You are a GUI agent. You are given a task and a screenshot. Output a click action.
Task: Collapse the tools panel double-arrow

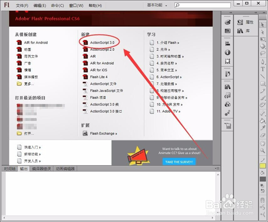point(264,13)
